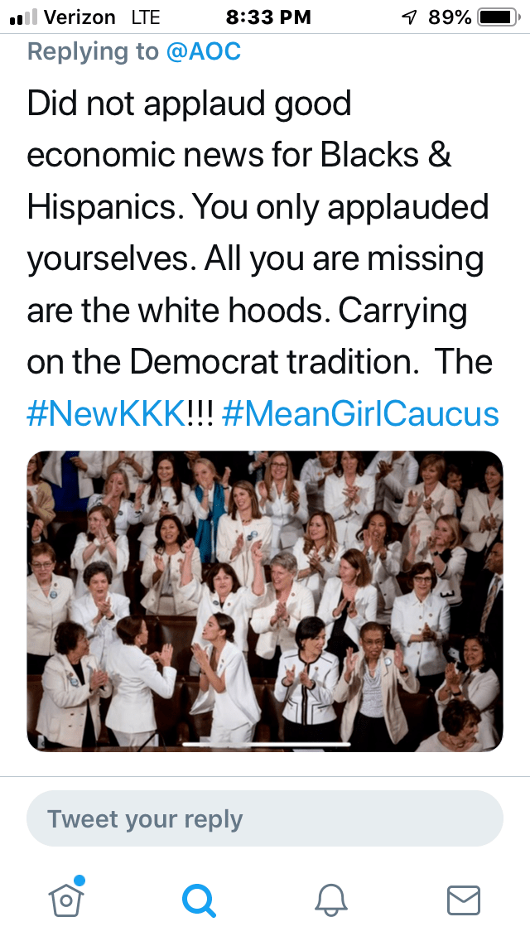
Task: Open Notifications bell icon
Action: (x=331, y=900)
